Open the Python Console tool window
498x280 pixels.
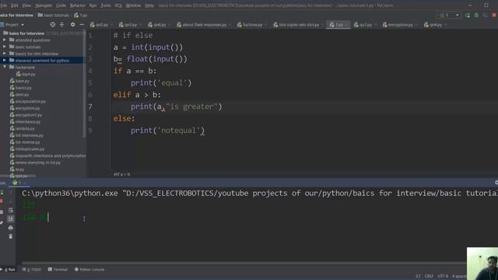click(x=89, y=270)
